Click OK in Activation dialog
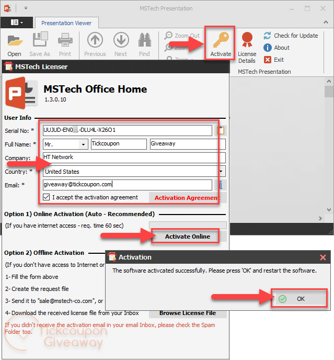Viewport: 334px width, 360px height. click(300, 299)
